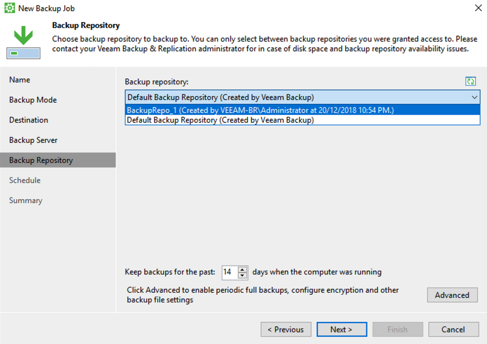This screenshot has height=344, width=487.
Task: Open the Name step in sidebar
Action: 20,80
